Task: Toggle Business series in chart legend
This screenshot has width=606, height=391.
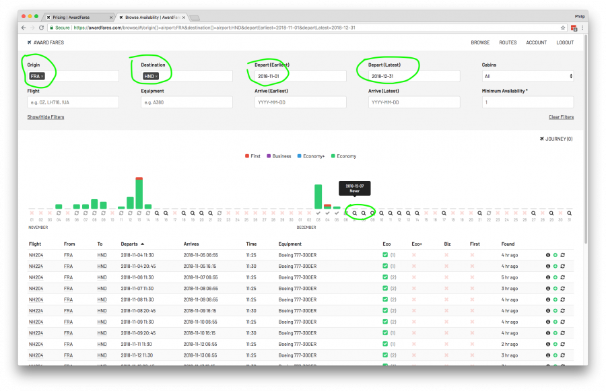Action: 279,156
